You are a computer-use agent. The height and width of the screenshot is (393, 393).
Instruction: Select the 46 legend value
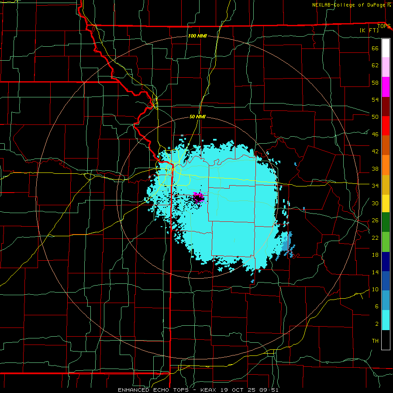coord(375,134)
